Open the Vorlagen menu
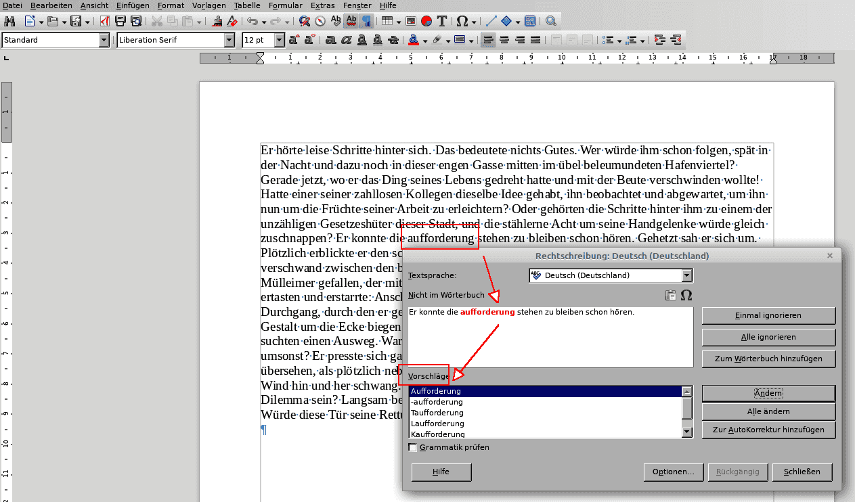This screenshot has width=855, height=502. (x=209, y=5)
